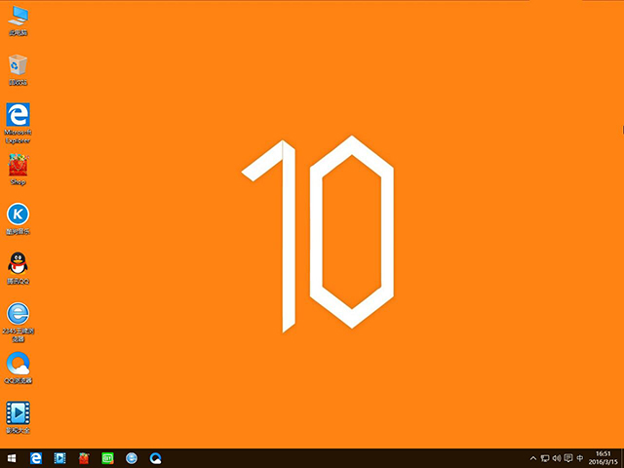Image resolution: width=624 pixels, height=468 pixels.
Task: Select the Shop desktop icon
Action: 18,166
